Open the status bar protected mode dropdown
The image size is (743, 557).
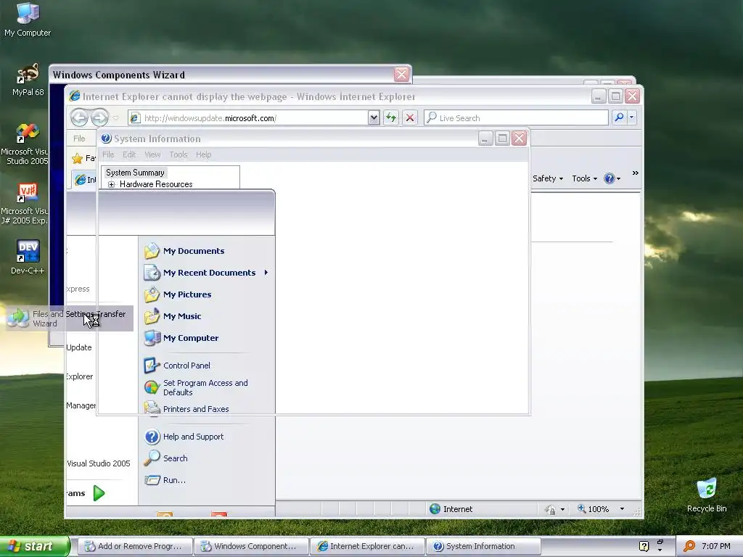click(562, 510)
